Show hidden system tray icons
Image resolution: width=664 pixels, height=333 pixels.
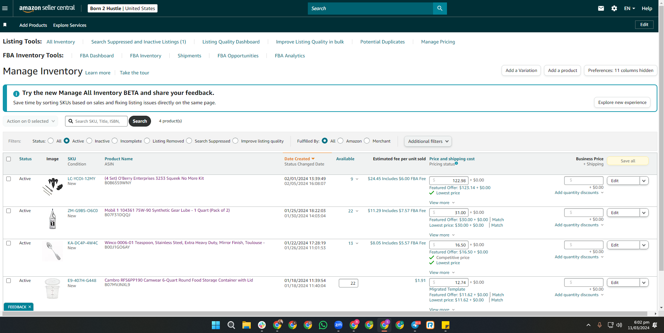589,325
